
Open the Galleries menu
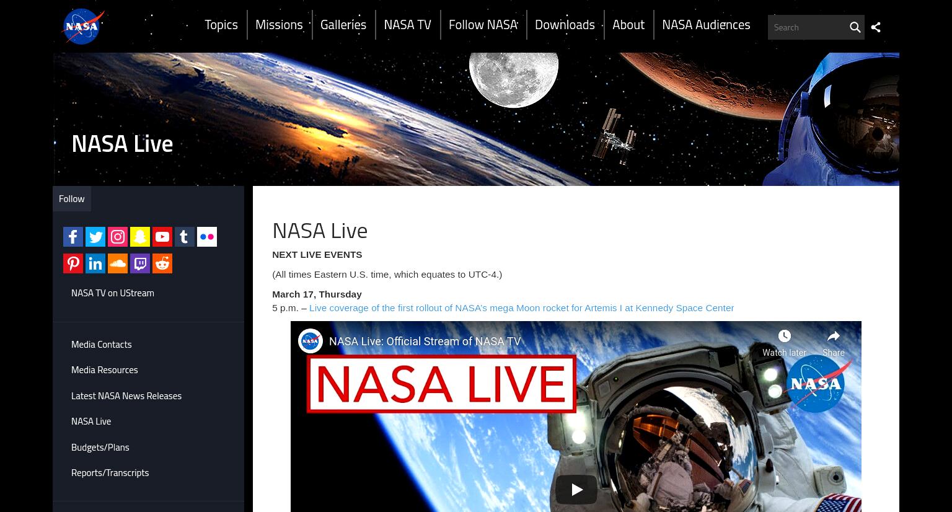(343, 25)
